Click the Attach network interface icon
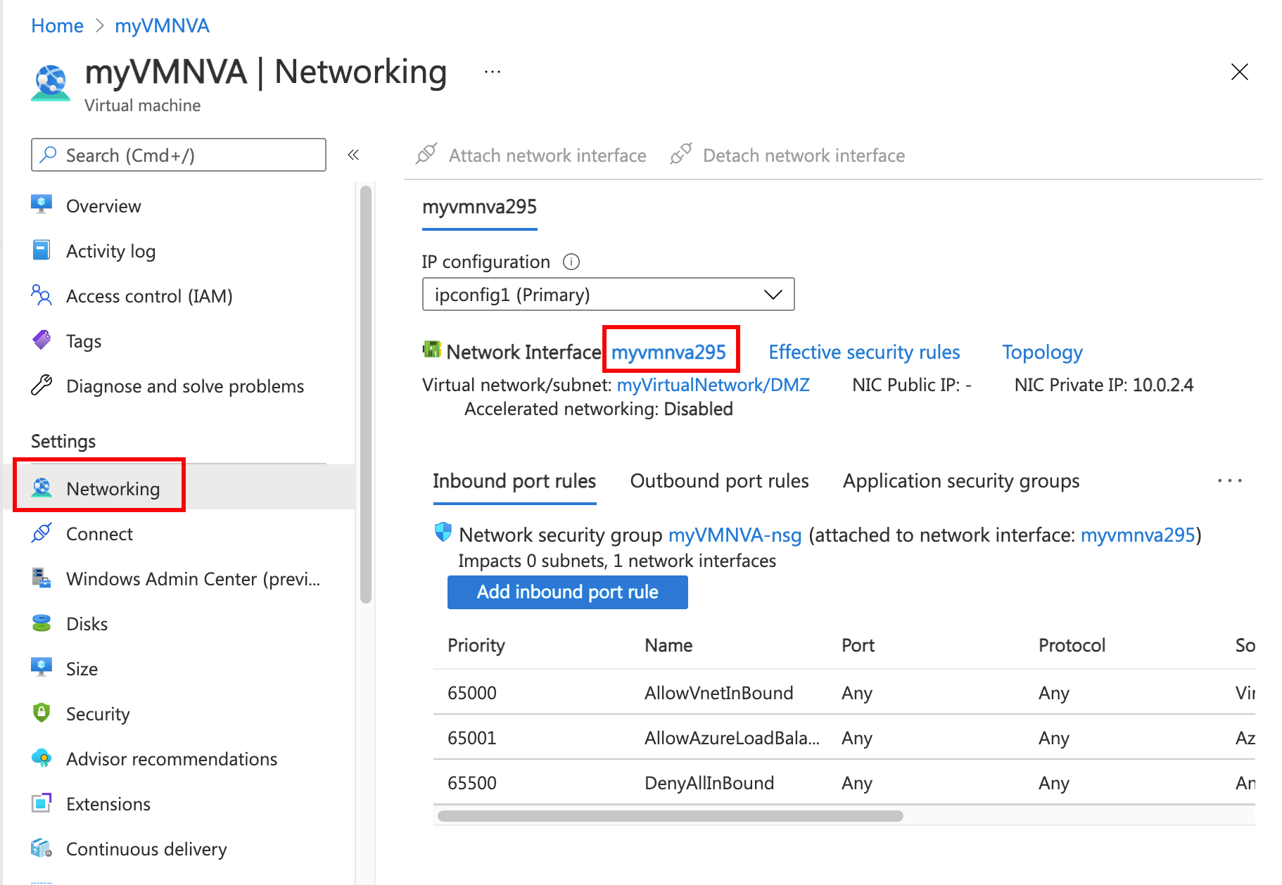 point(426,154)
